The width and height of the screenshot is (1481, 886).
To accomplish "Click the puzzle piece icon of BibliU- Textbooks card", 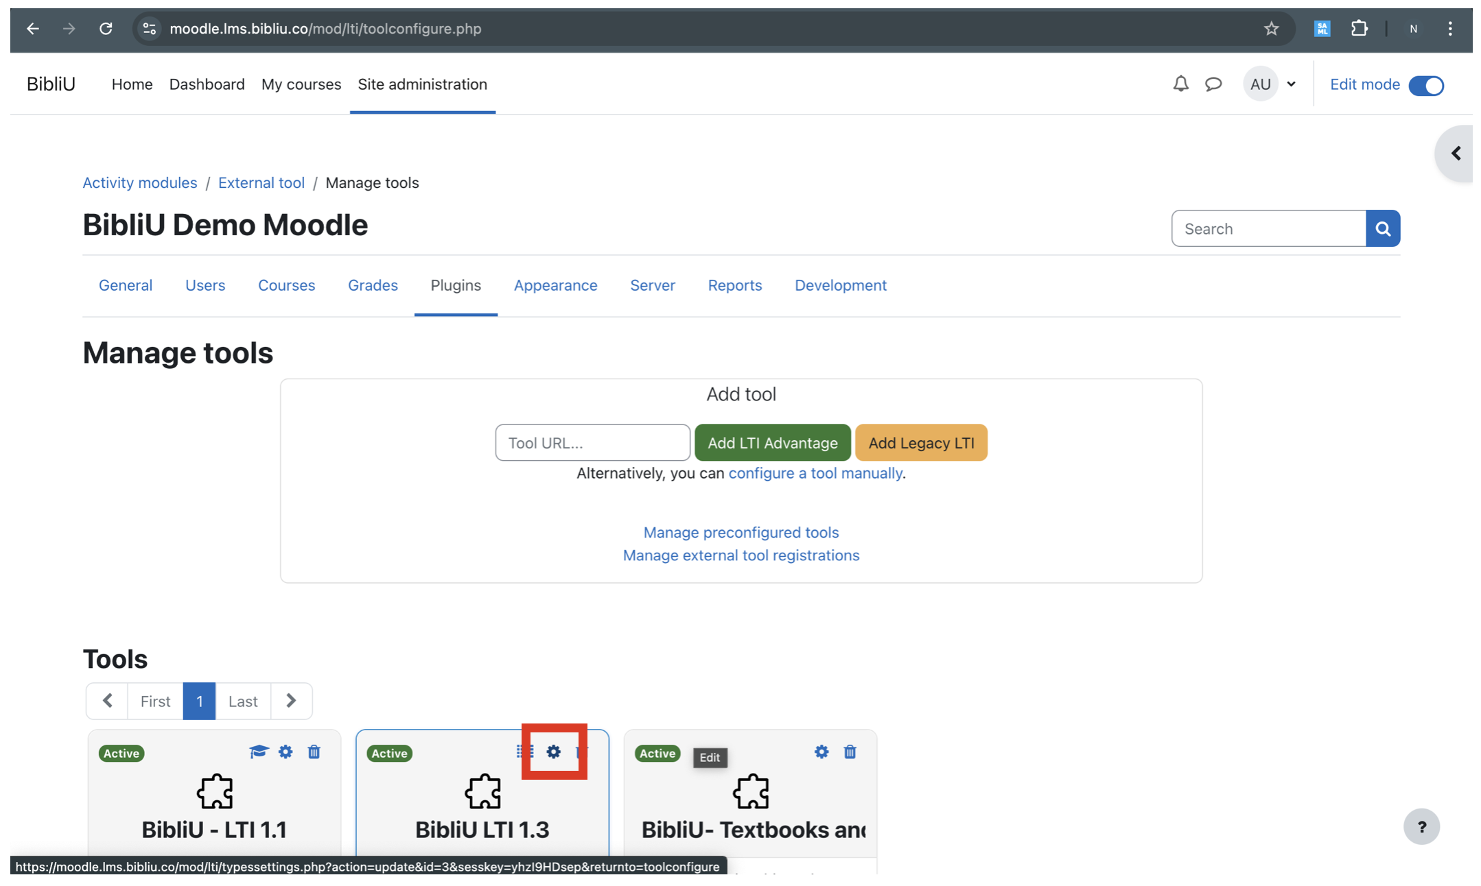I will [x=751, y=791].
